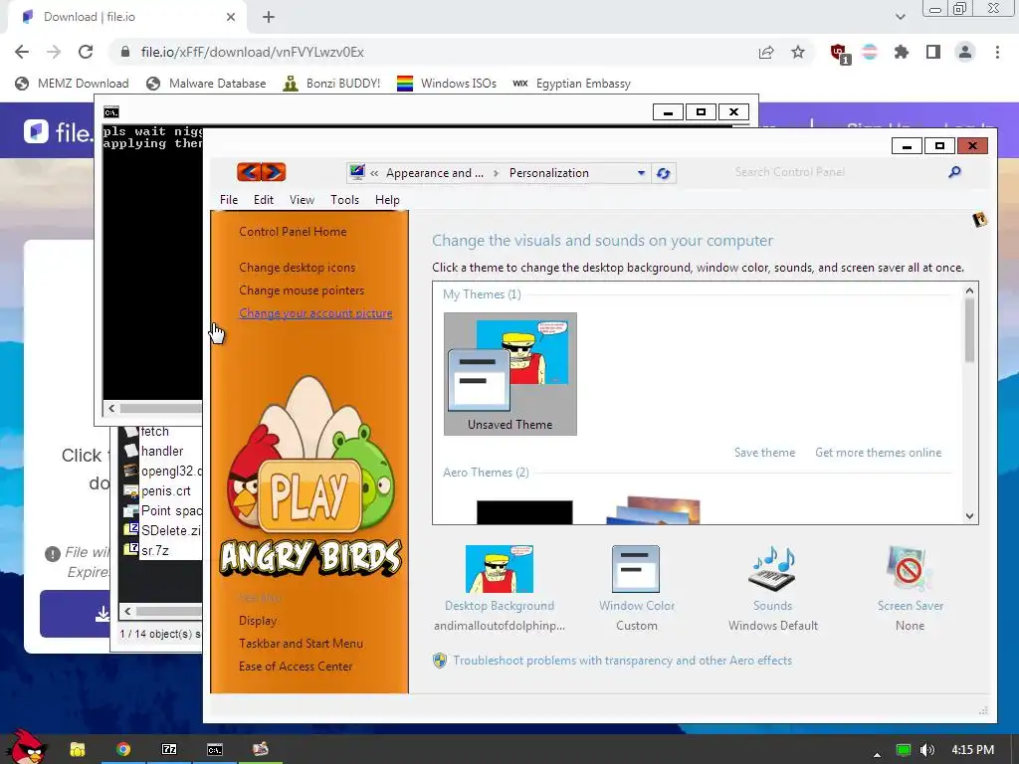Open Ease of Access Center link

coord(295,666)
